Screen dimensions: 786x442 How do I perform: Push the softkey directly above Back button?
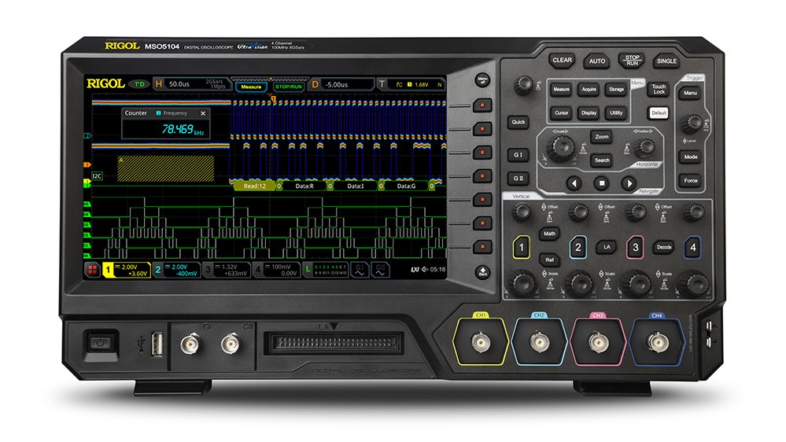pyautogui.click(x=483, y=246)
